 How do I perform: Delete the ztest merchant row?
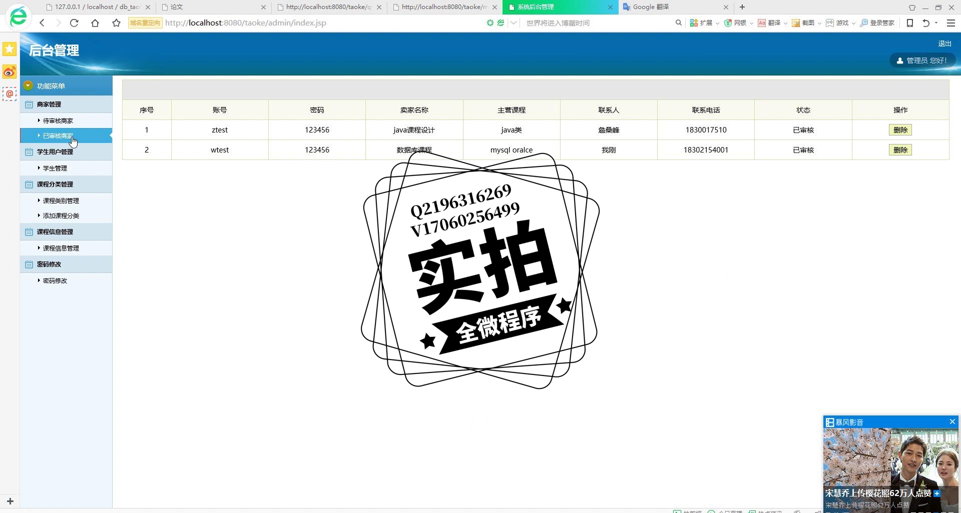point(900,130)
